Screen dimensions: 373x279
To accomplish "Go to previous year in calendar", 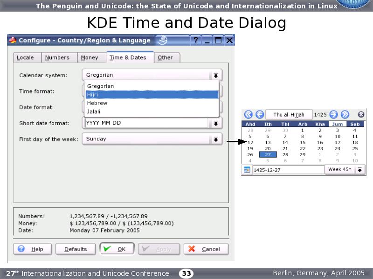I will tap(248, 114).
